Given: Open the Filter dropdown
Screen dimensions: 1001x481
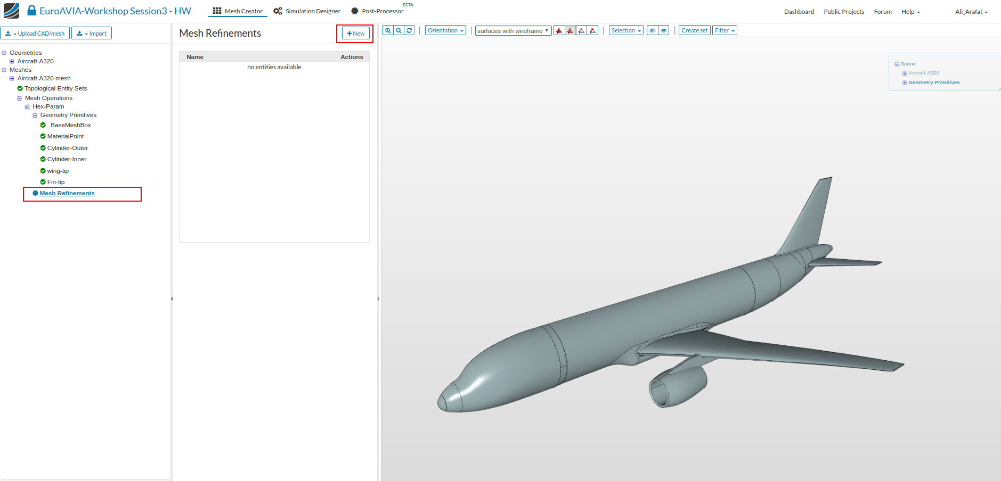Looking at the screenshot, I should (x=725, y=30).
